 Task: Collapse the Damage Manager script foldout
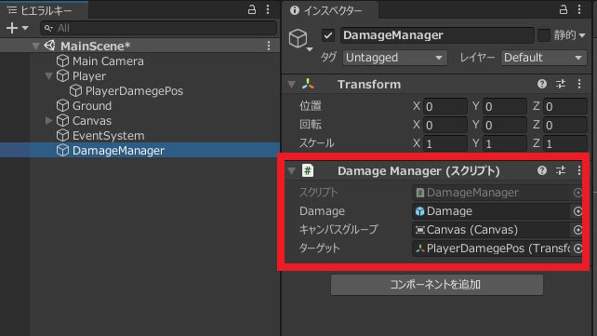click(x=291, y=170)
